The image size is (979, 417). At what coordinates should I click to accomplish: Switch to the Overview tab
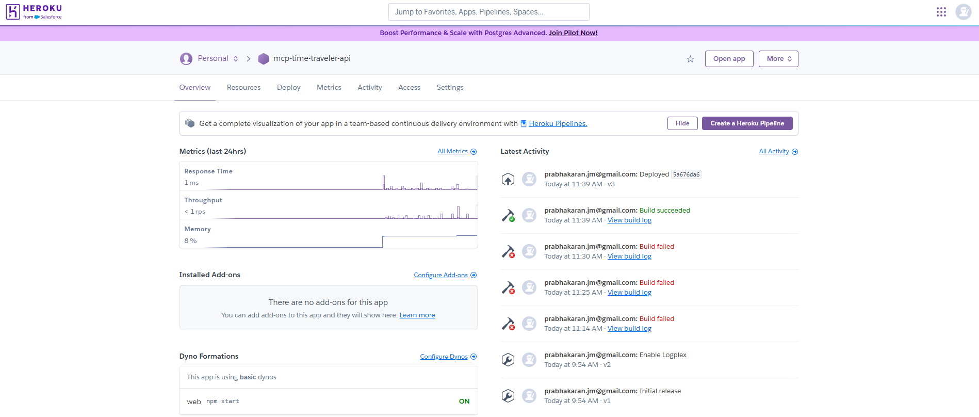(x=195, y=88)
